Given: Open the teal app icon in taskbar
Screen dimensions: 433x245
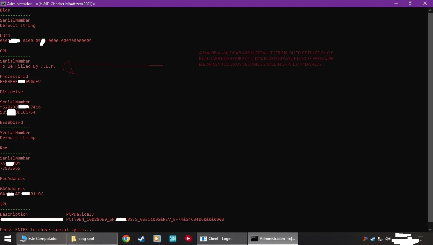Looking at the screenshot, I should coord(173,239).
